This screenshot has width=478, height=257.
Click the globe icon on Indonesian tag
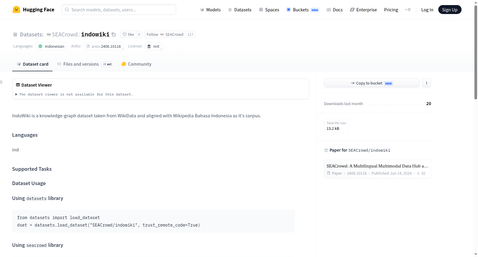coord(40,46)
